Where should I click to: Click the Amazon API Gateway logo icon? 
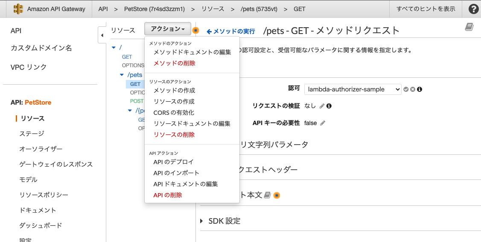pyautogui.click(x=18, y=9)
